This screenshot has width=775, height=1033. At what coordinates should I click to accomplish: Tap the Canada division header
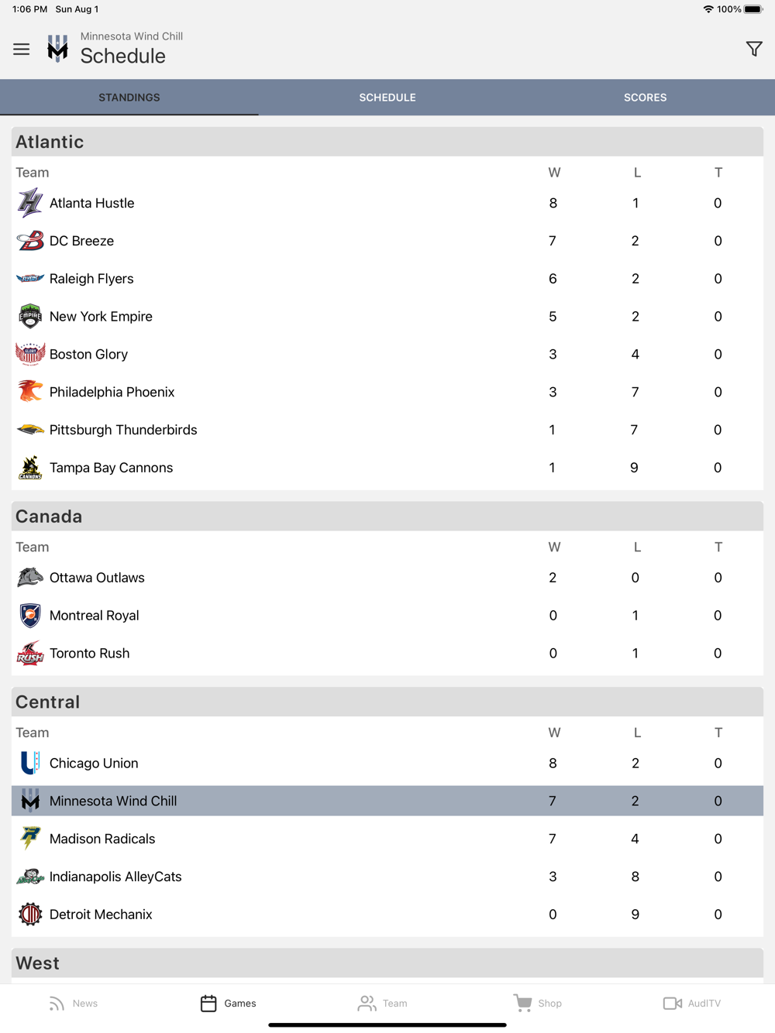pos(387,516)
